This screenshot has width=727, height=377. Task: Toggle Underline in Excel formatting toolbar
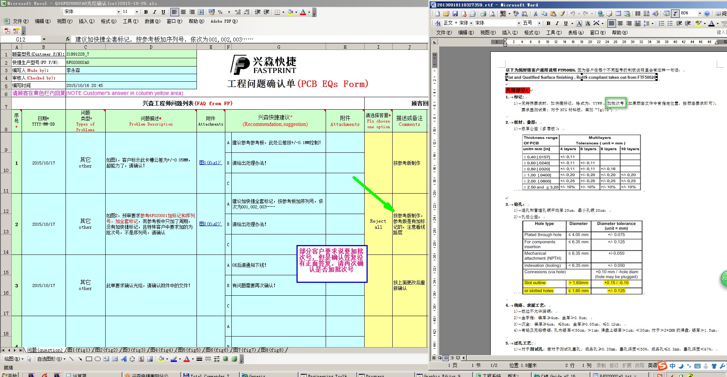pyautogui.click(x=163, y=12)
